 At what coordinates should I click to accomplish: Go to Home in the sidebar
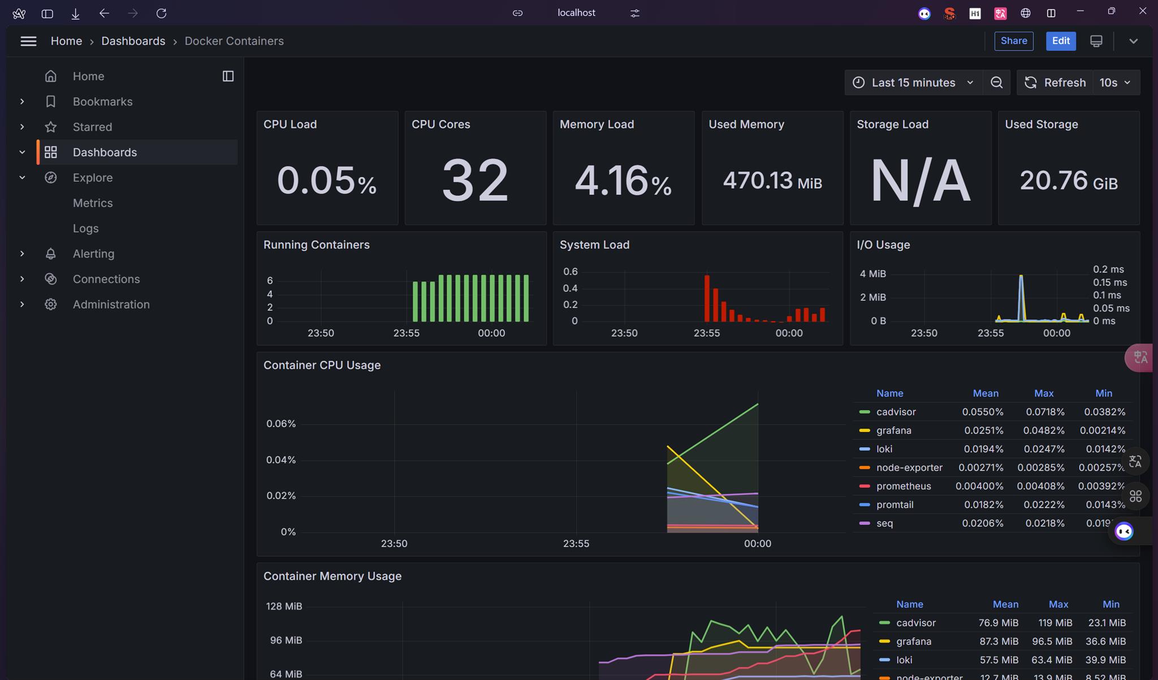click(x=88, y=76)
